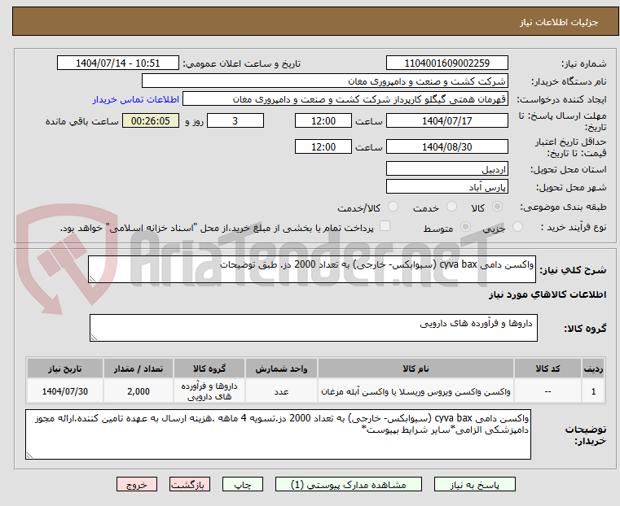Click the ردیف column header
This screenshot has height=506, width=620.
pos(593,369)
